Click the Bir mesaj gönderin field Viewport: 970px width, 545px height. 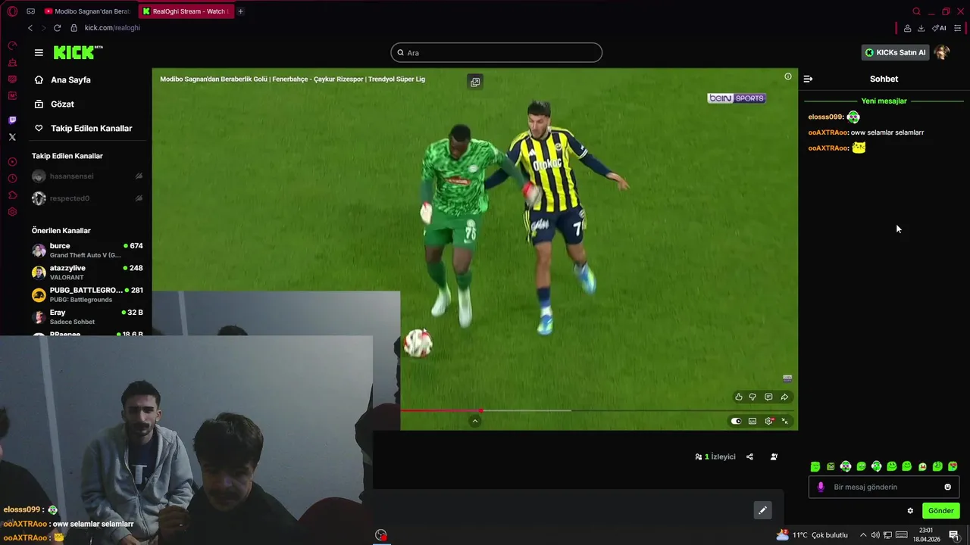pyautogui.click(x=885, y=487)
